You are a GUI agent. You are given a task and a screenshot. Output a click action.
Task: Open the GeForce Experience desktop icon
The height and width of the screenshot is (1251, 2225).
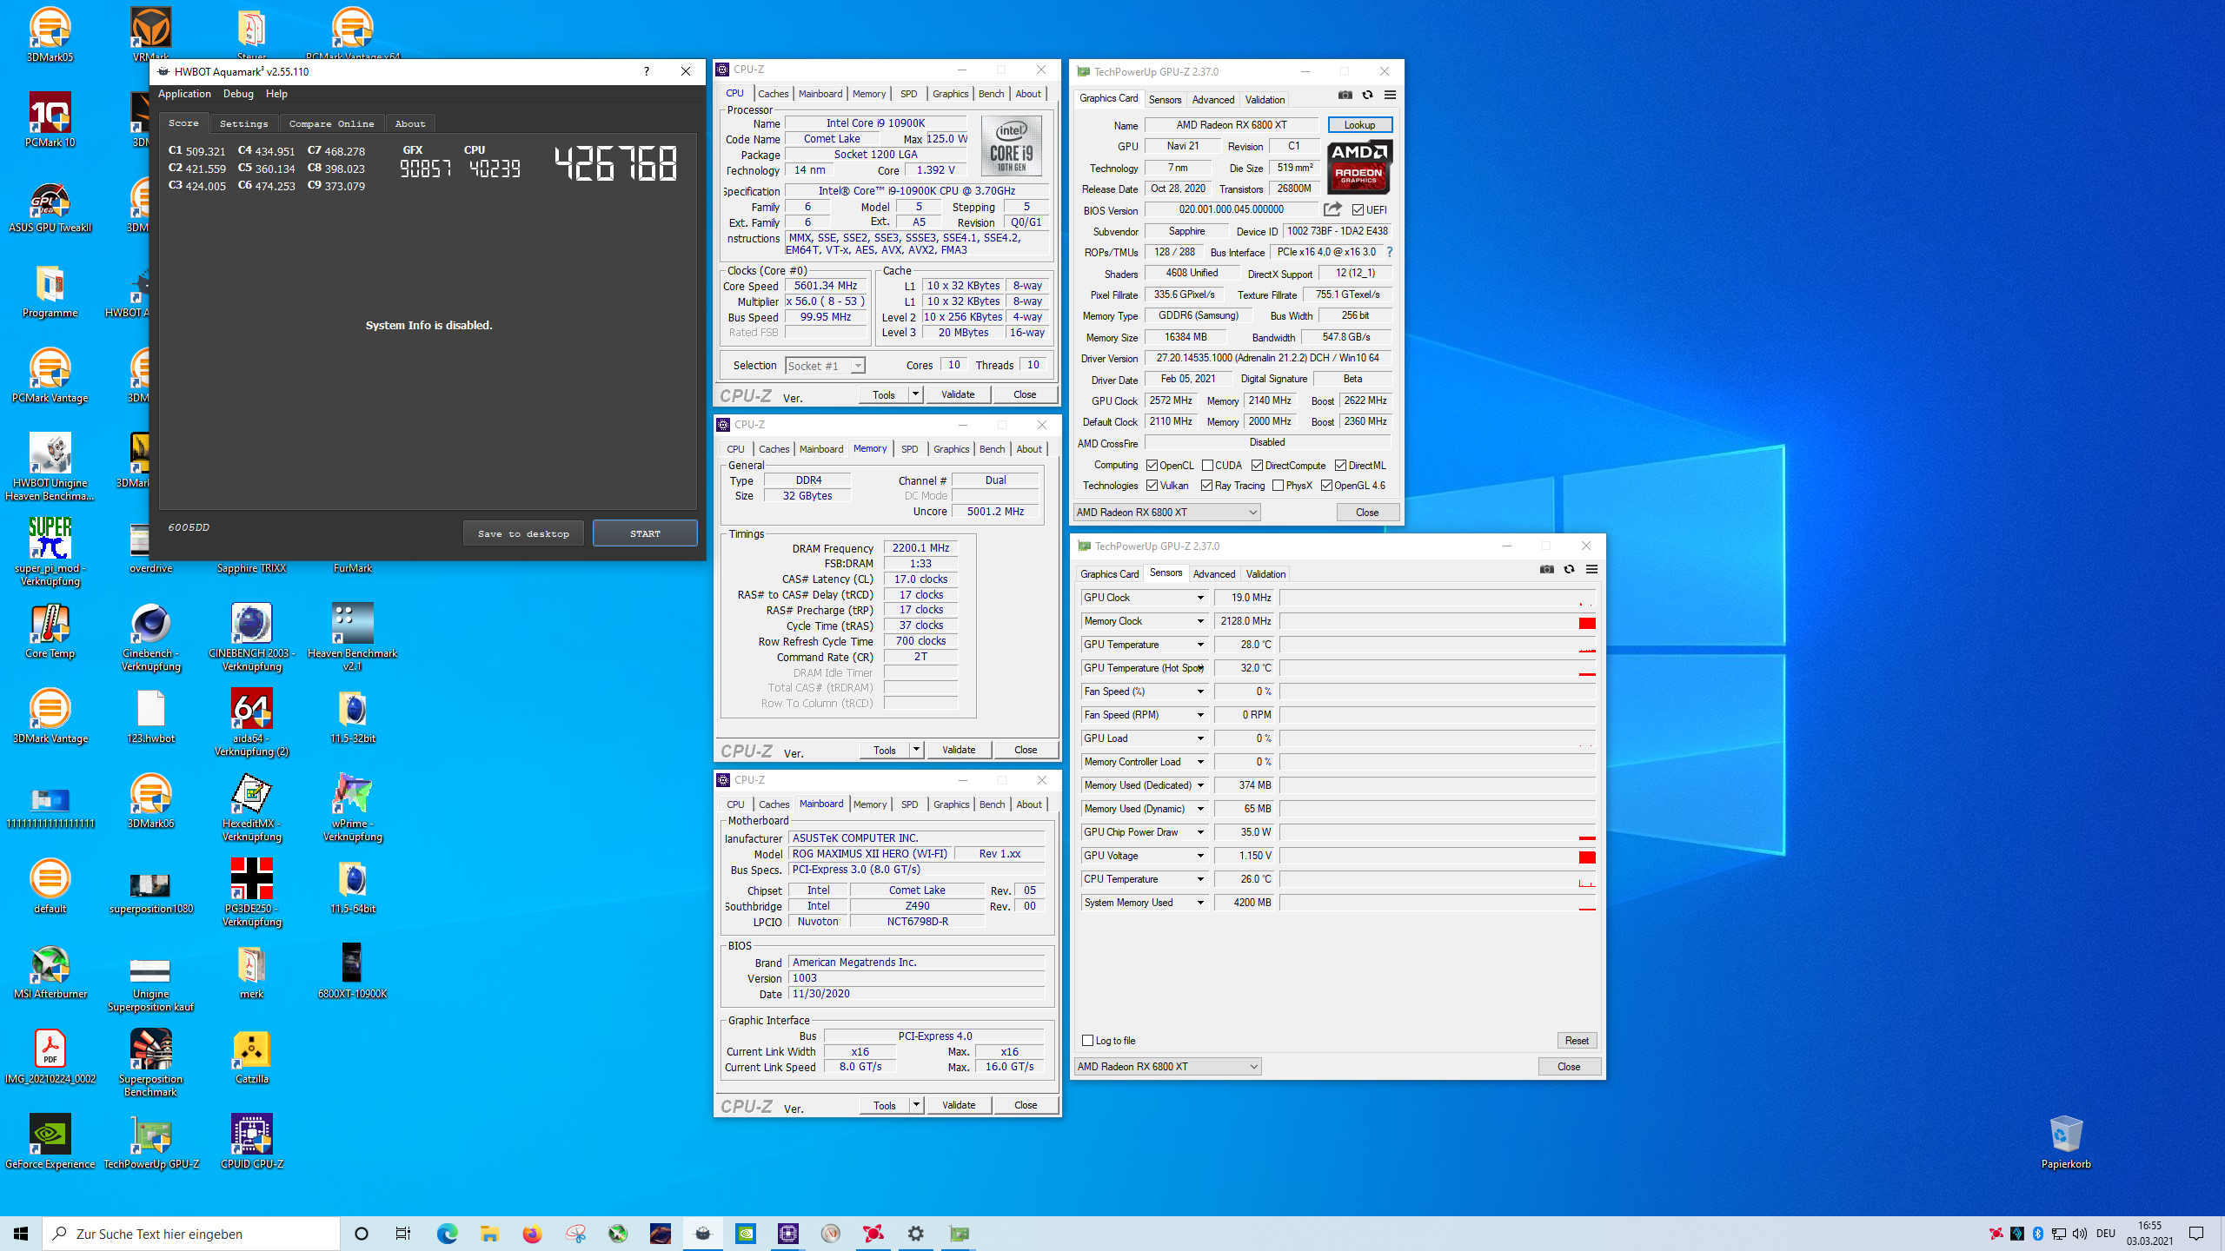50,1143
